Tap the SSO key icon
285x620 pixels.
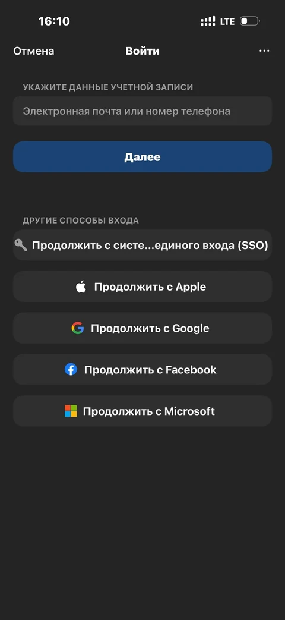pos(21,245)
